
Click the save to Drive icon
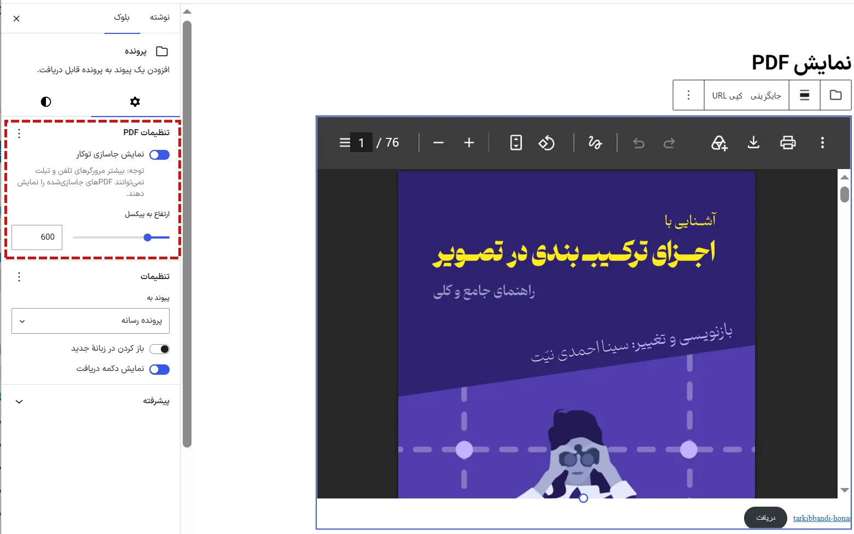[x=719, y=143]
